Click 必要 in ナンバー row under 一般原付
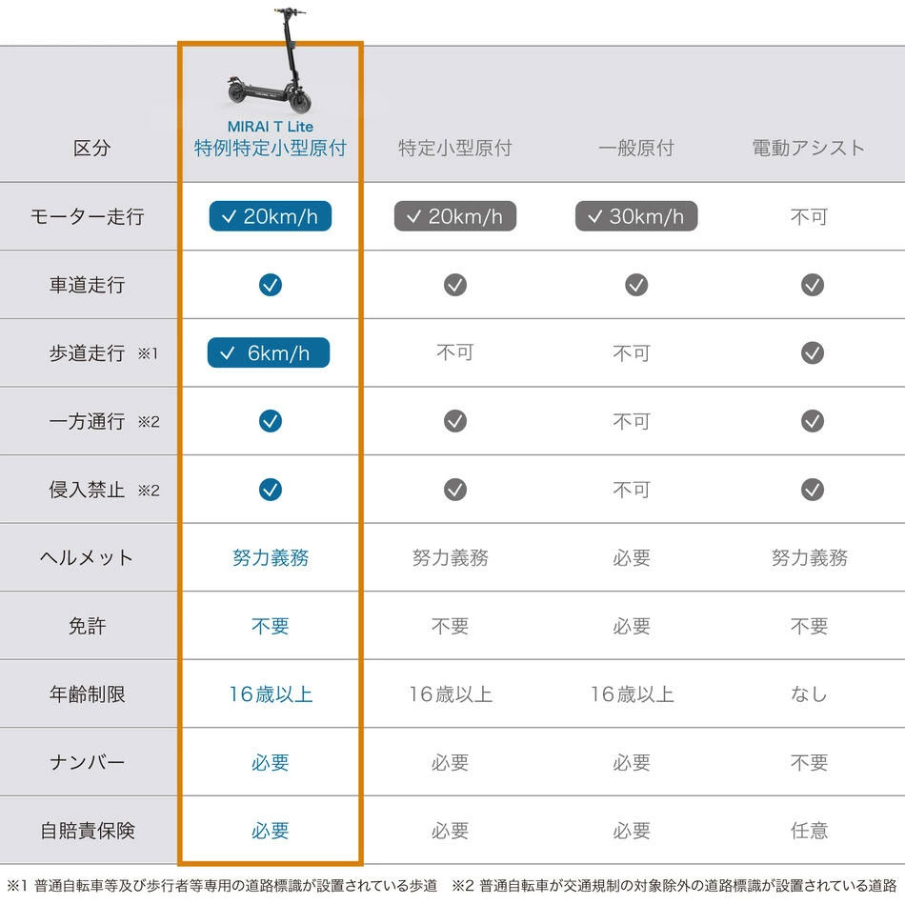The image size is (905, 904). (632, 763)
